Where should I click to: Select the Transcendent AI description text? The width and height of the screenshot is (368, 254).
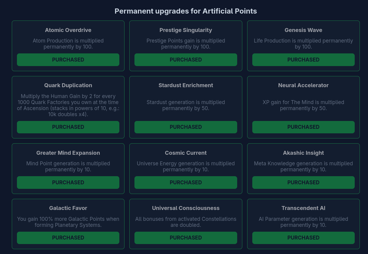pyautogui.click(x=303, y=222)
